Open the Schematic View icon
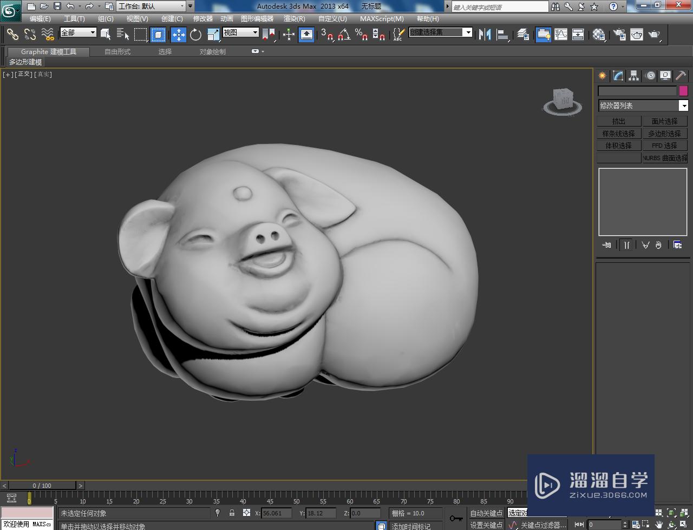Viewport: 693px width, 530px height. coord(578,35)
